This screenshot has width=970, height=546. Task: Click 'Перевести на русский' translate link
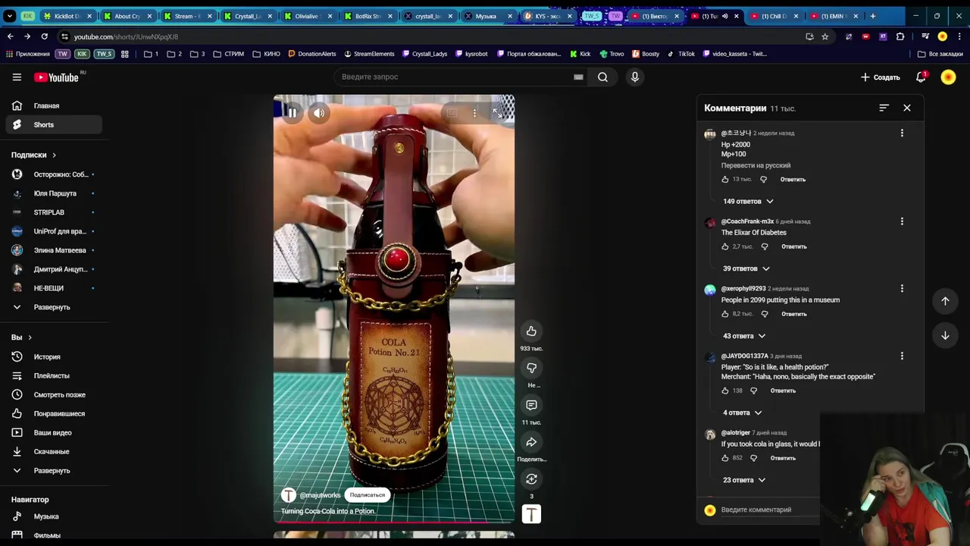(x=756, y=165)
